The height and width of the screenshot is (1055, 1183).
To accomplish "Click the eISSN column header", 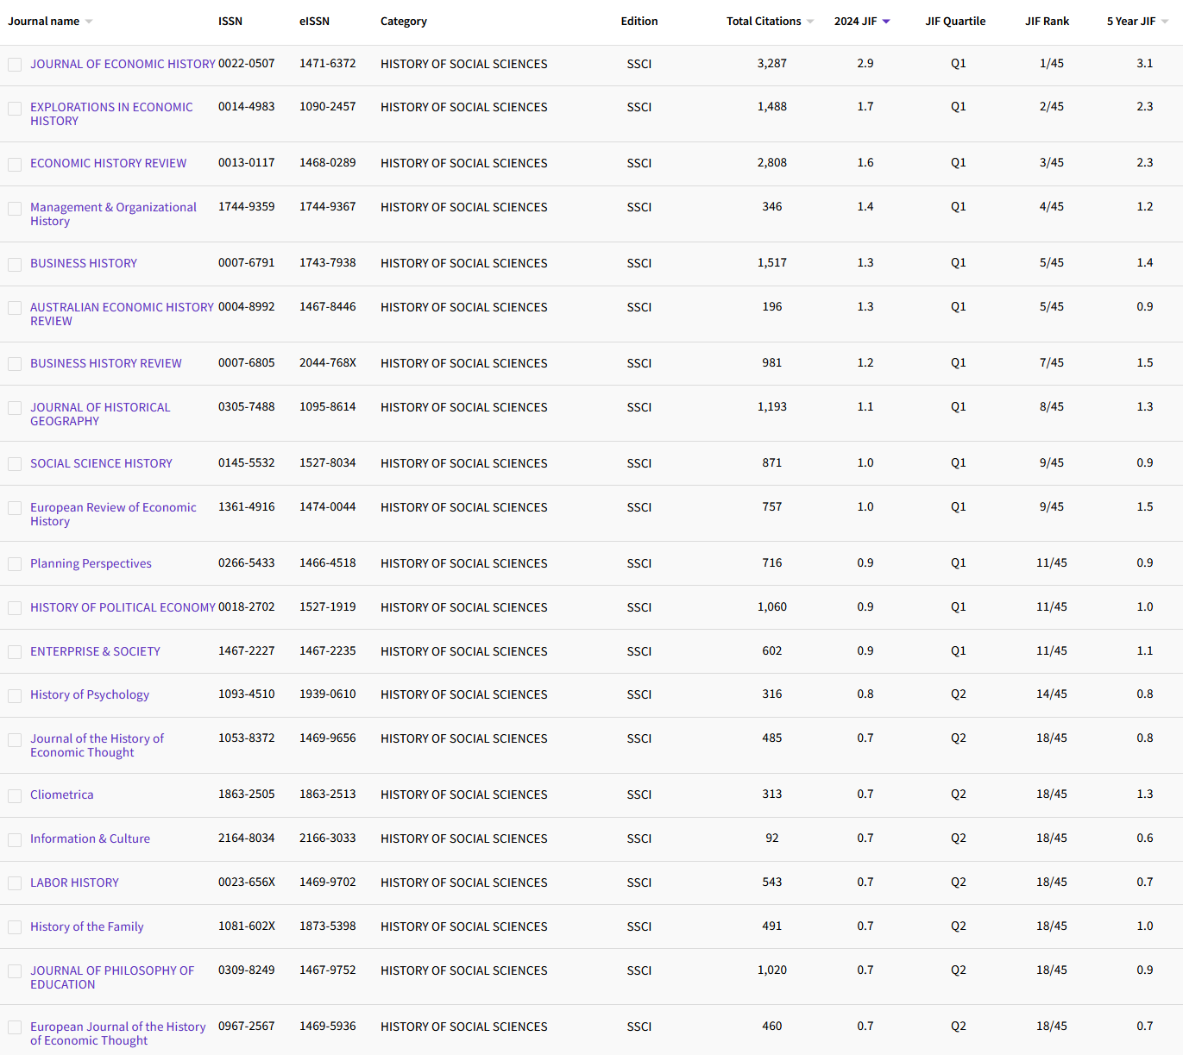I will [314, 22].
